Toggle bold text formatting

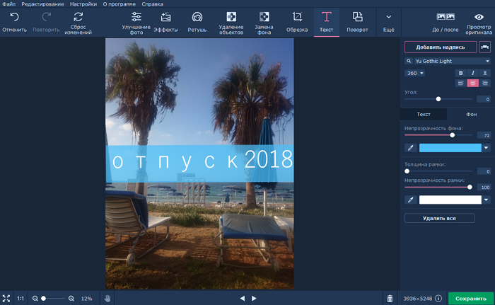coord(461,73)
